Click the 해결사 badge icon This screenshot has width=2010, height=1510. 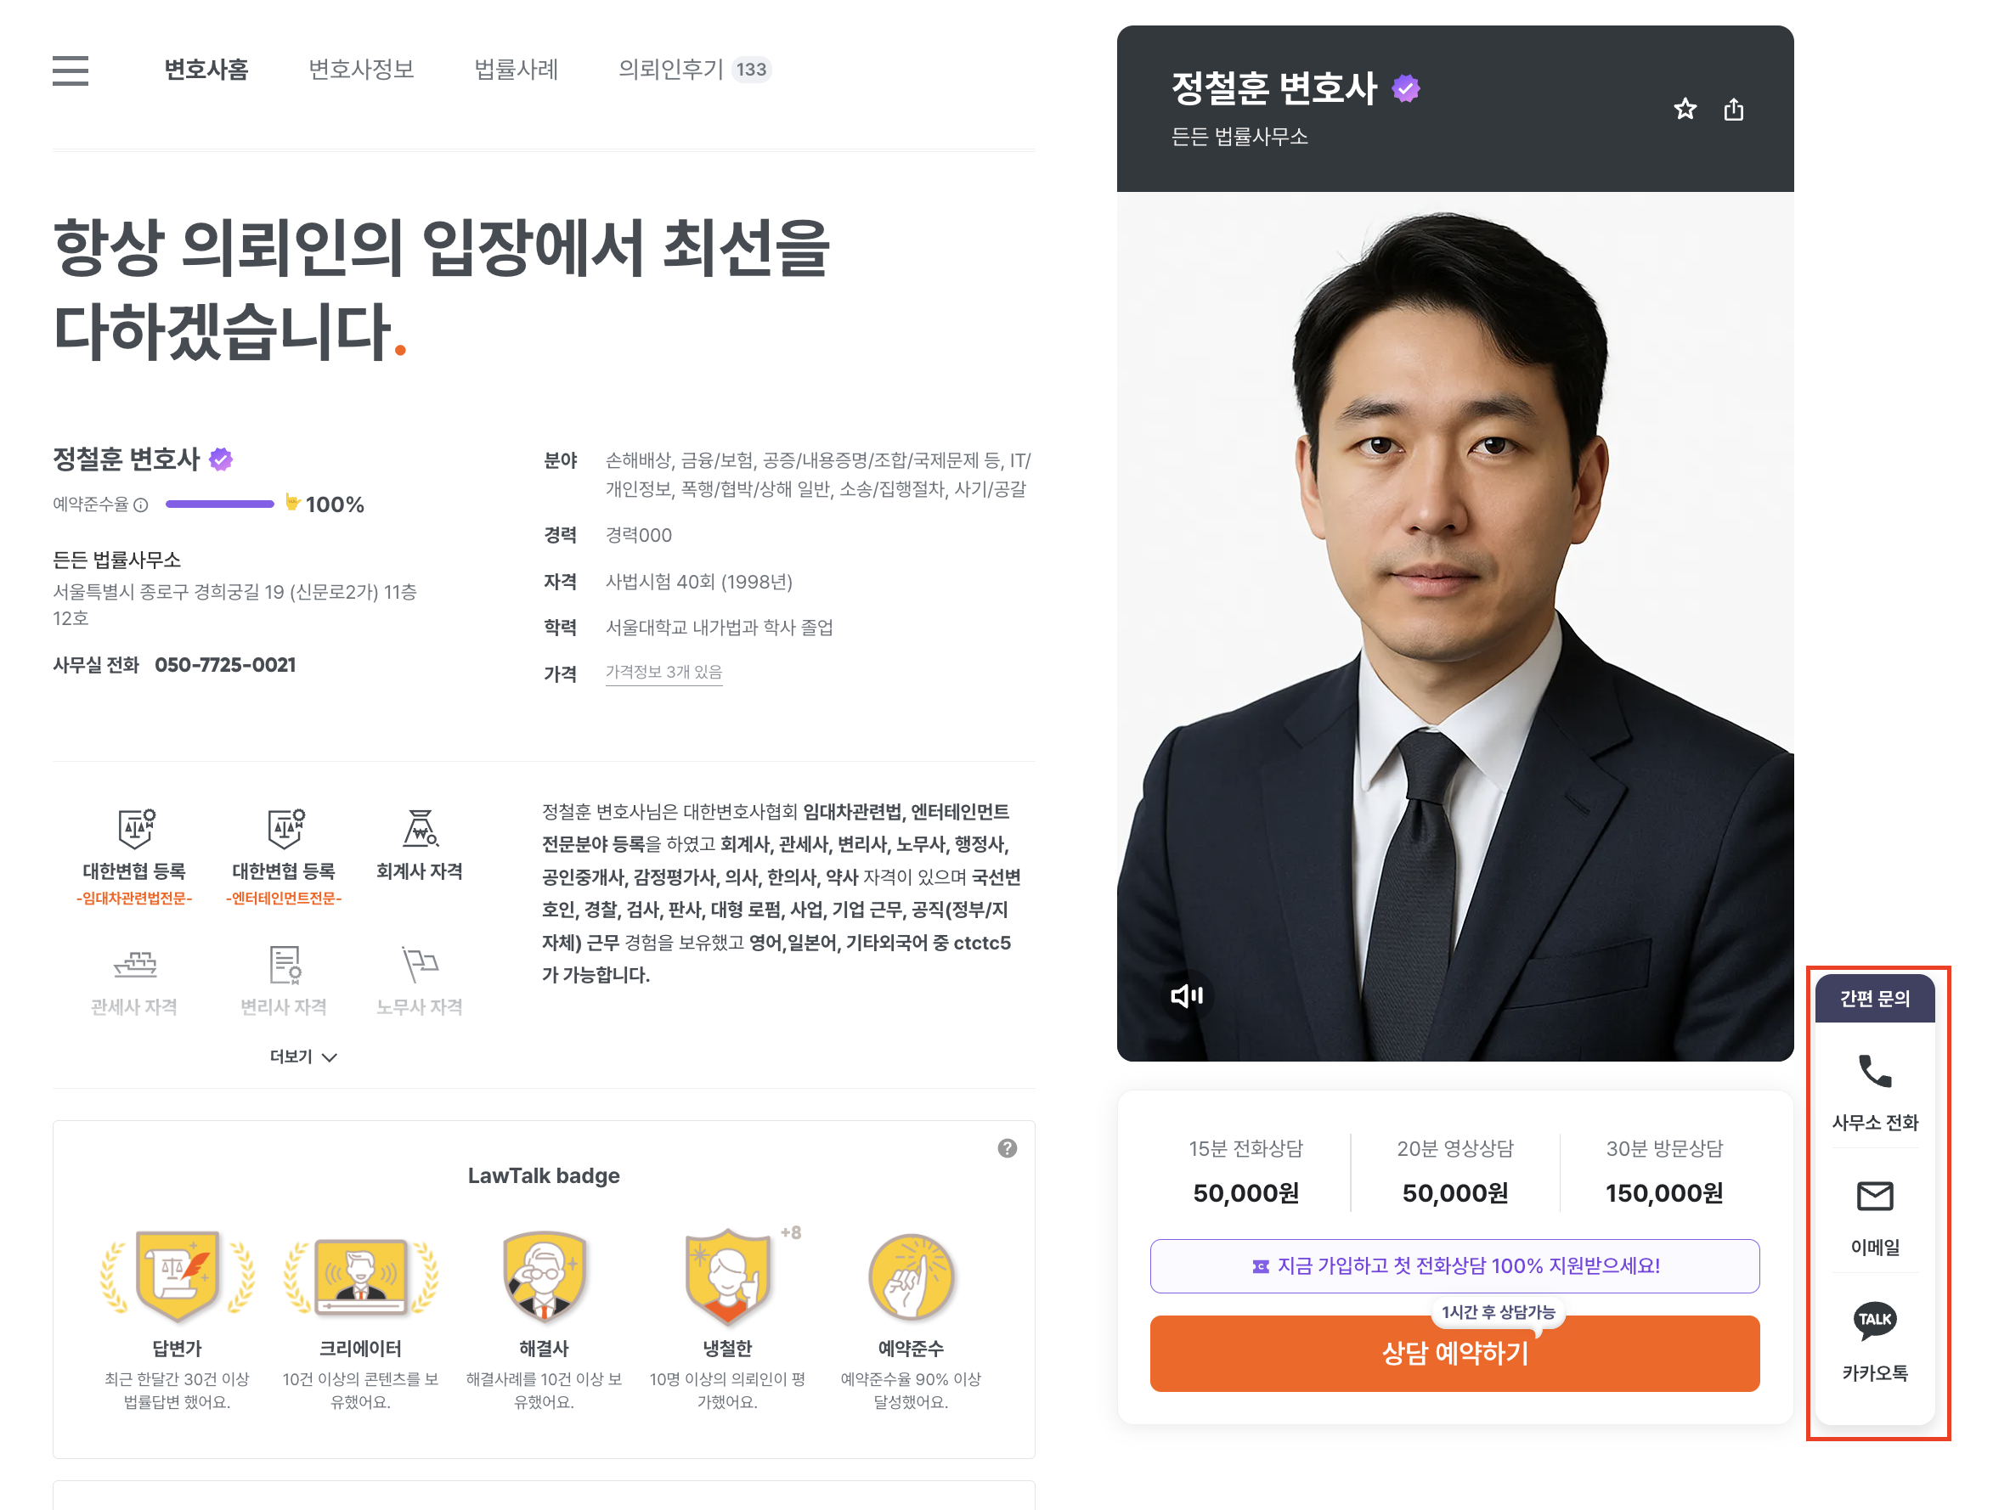coord(544,1276)
